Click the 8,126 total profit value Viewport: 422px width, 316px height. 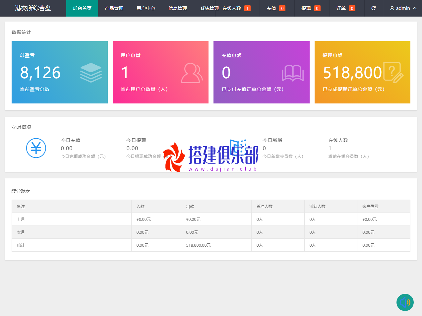40,73
